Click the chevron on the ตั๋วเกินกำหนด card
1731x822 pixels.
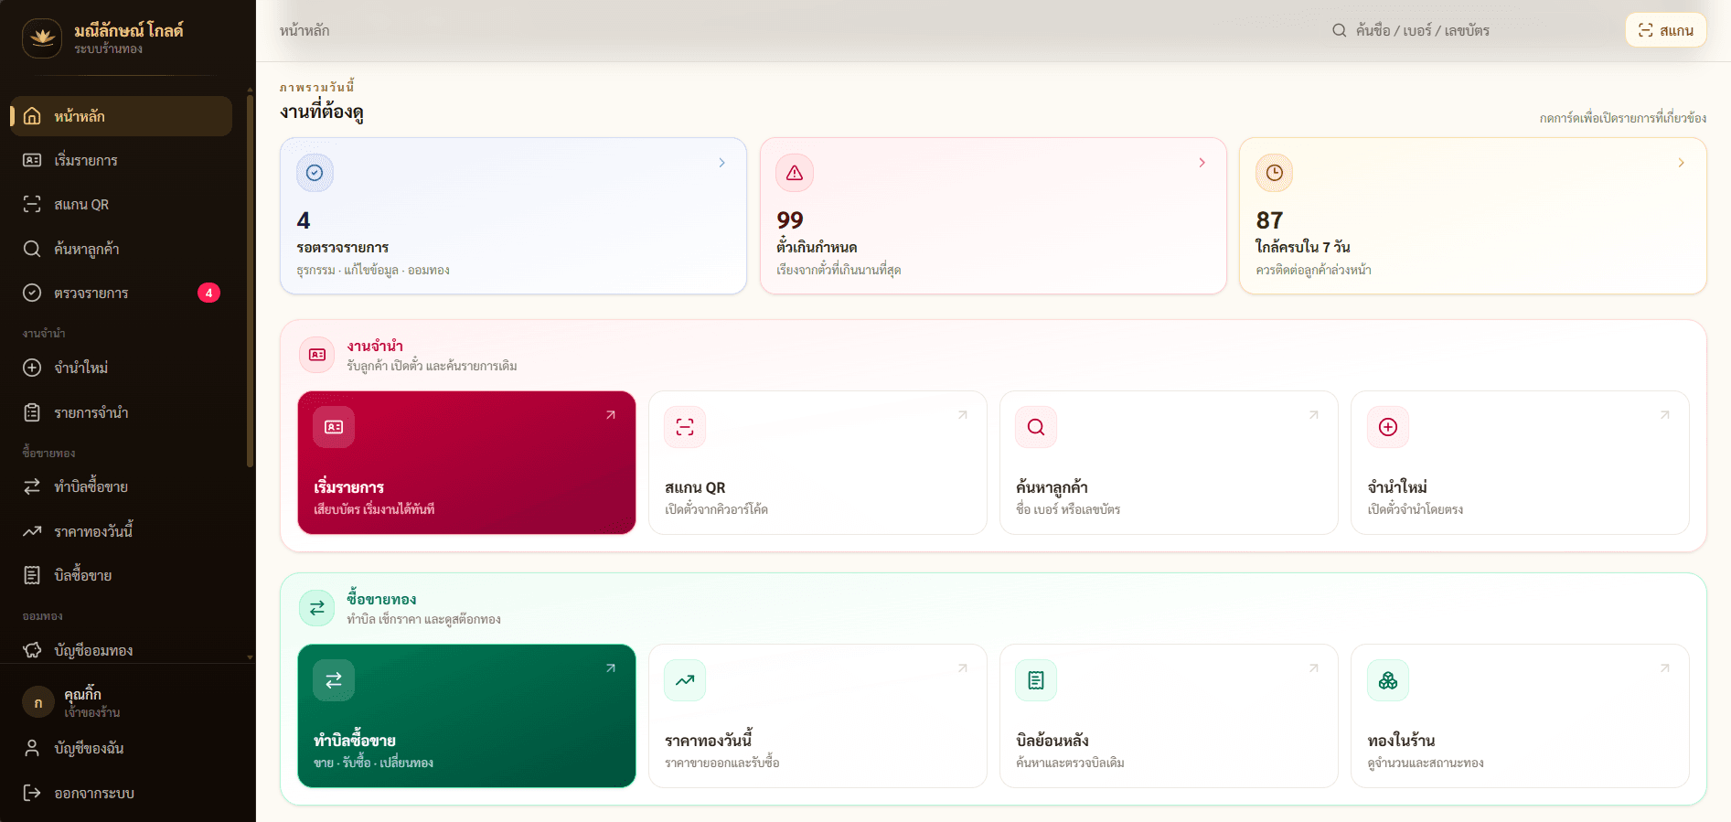(x=1202, y=163)
